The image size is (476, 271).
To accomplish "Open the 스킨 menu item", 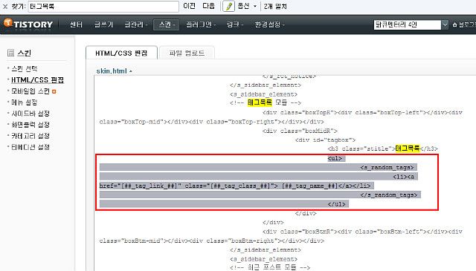I will 166,25.
